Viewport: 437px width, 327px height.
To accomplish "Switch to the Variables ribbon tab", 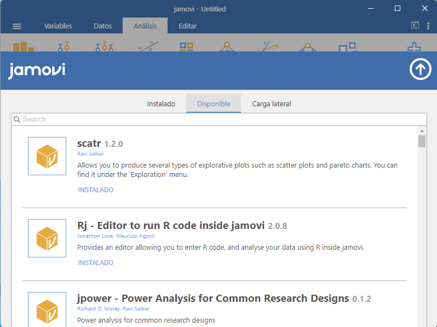I will coord(58,26).
